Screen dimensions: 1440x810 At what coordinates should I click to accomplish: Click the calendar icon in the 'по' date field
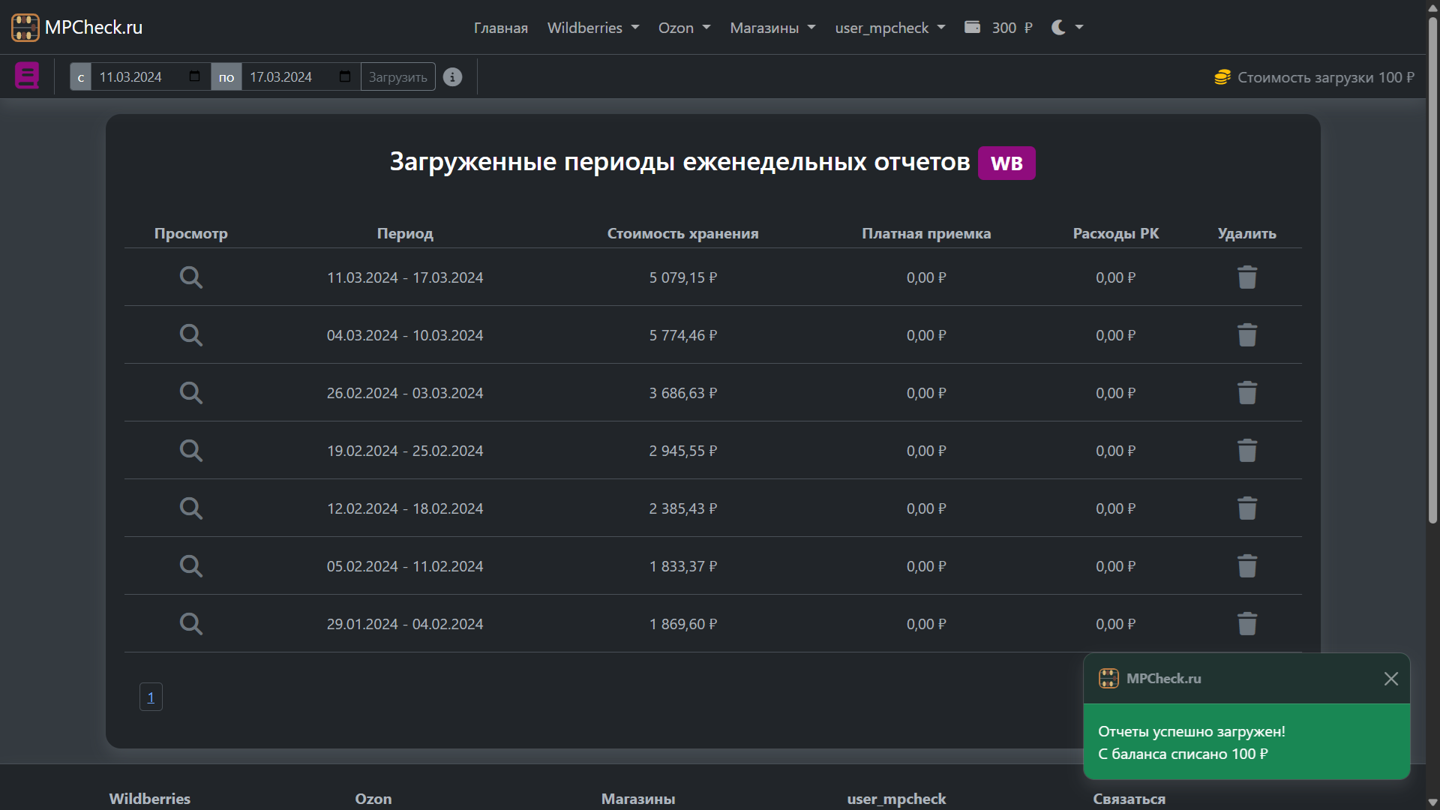(344, 76)
